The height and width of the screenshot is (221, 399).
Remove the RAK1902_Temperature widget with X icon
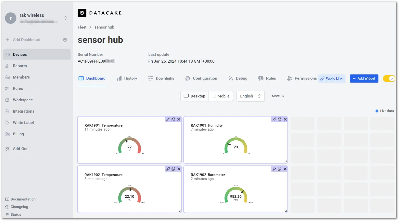click(179, 169)
